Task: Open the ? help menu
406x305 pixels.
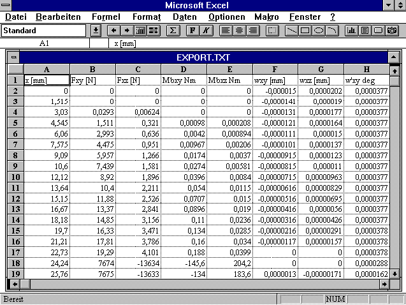Action: 333,17
